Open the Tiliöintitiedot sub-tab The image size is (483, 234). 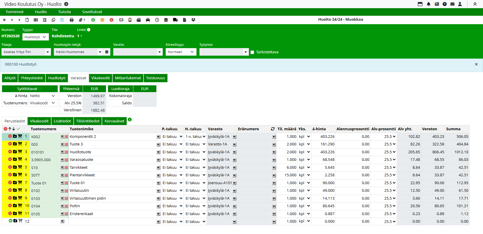tap(88, 121)
